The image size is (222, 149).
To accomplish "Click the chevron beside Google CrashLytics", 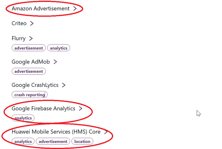I will coord(64,85).
